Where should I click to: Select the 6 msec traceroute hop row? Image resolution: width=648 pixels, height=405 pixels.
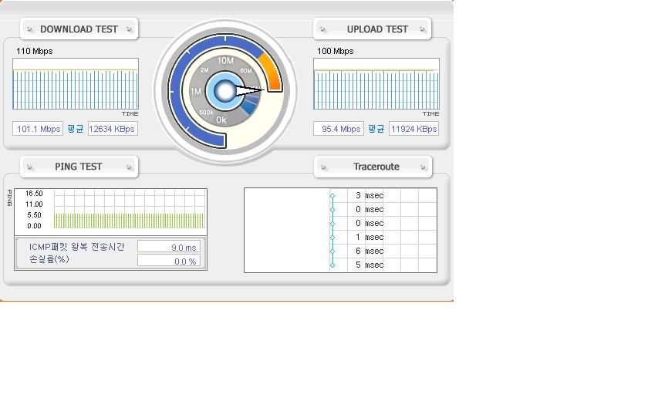[x=363, y=251]
